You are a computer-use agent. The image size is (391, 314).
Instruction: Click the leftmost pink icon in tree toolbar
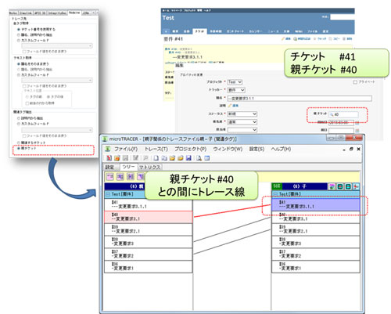click(x=110, y=177)
